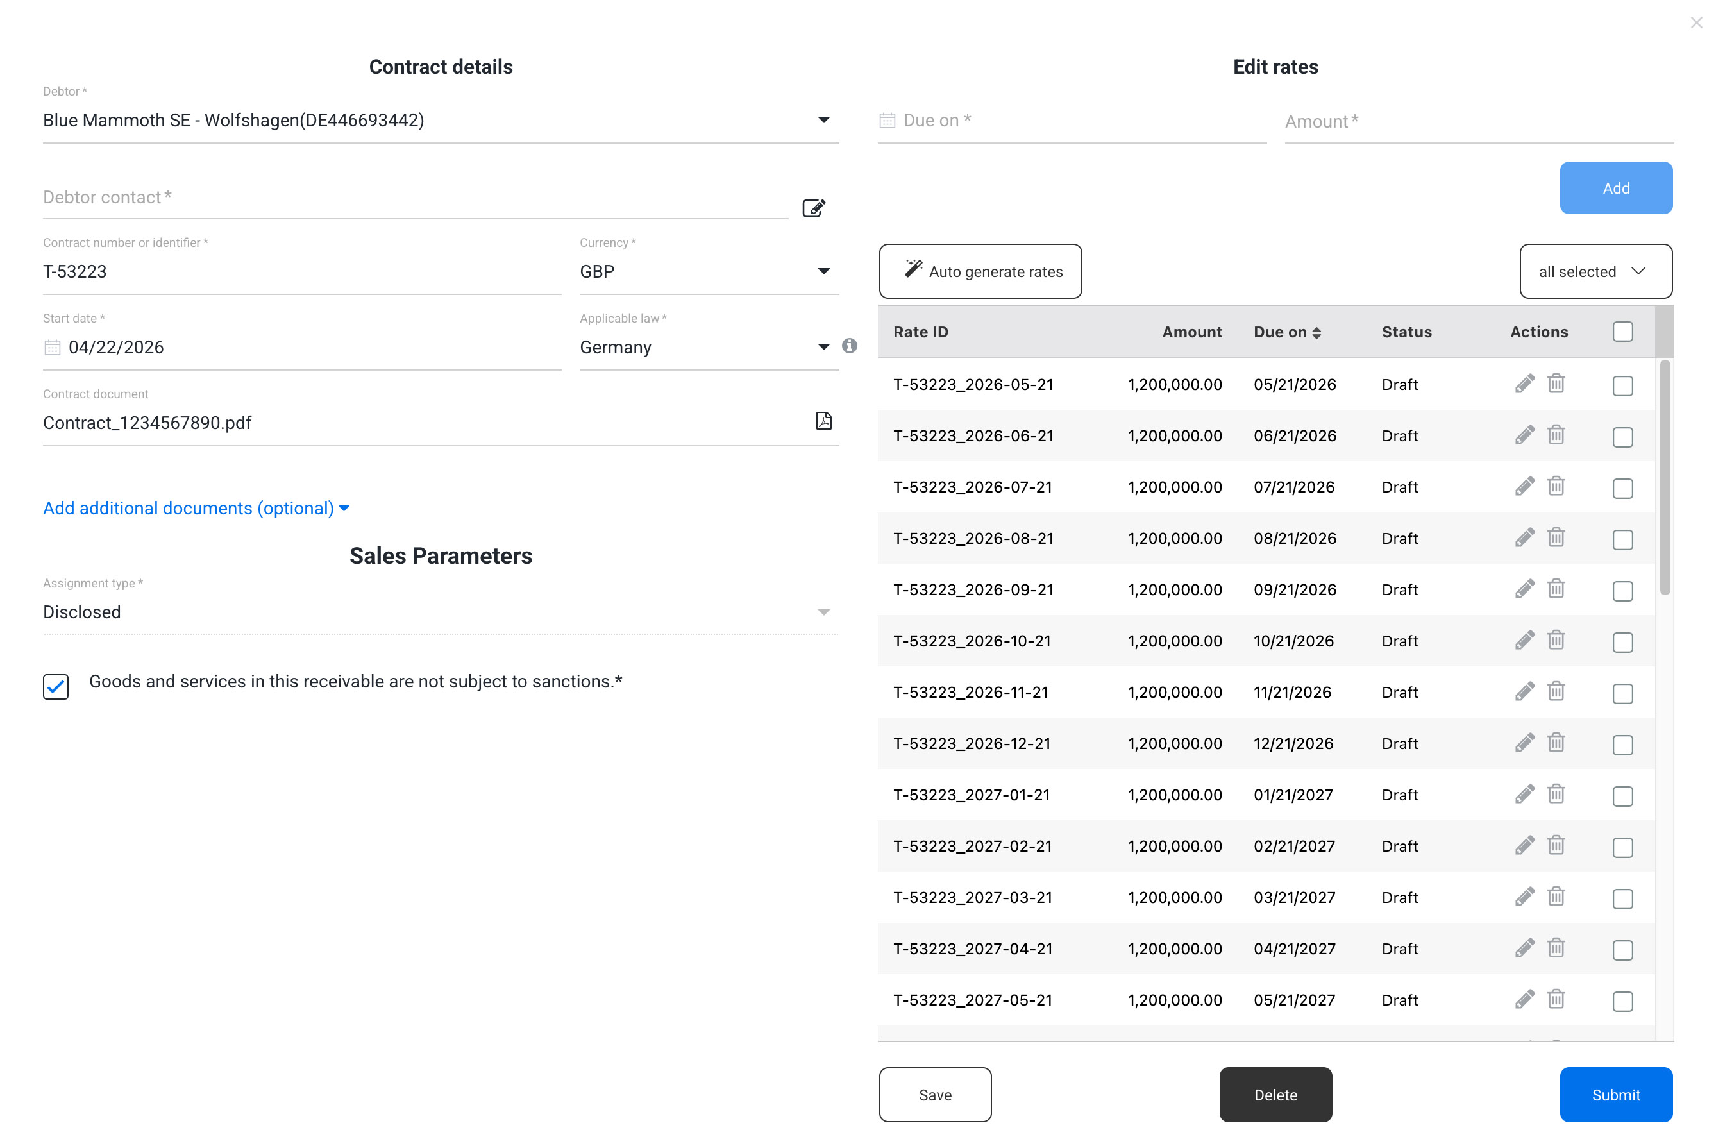Edit rate T-53223_2026-10-21 with pencil icon
This screenshot has height=1130, width=1716.
pos(1524,641)
